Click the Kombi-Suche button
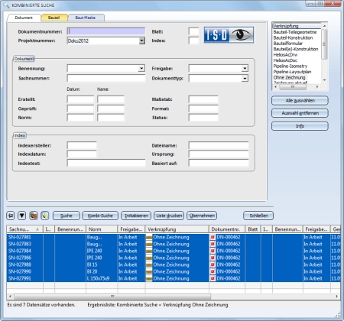 pyautogui.click(x=100, y=216)
